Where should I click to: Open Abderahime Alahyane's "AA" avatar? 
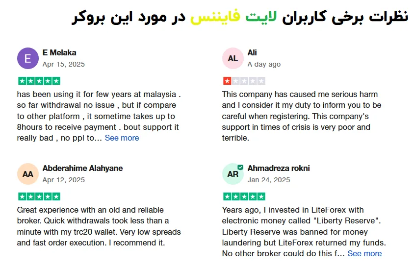point(27,174)
